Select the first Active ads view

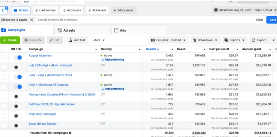(72, 10)
